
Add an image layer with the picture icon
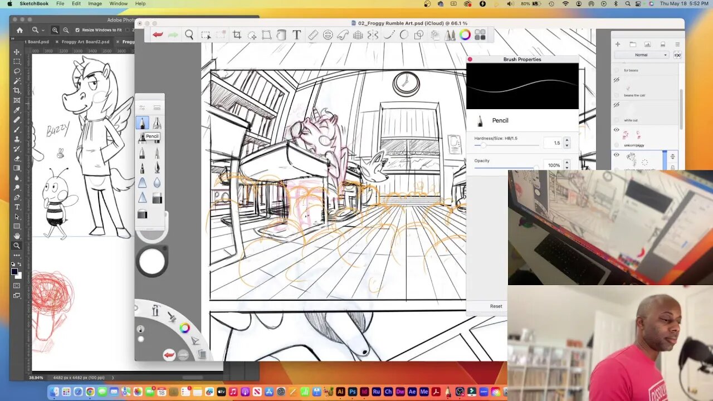(647, 44)
